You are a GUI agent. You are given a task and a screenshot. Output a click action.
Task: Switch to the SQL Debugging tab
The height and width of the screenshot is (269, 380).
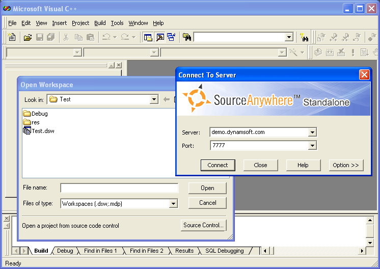225,251
